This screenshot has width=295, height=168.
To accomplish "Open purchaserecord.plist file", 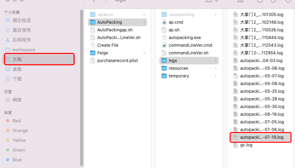I will coord(117,61).
